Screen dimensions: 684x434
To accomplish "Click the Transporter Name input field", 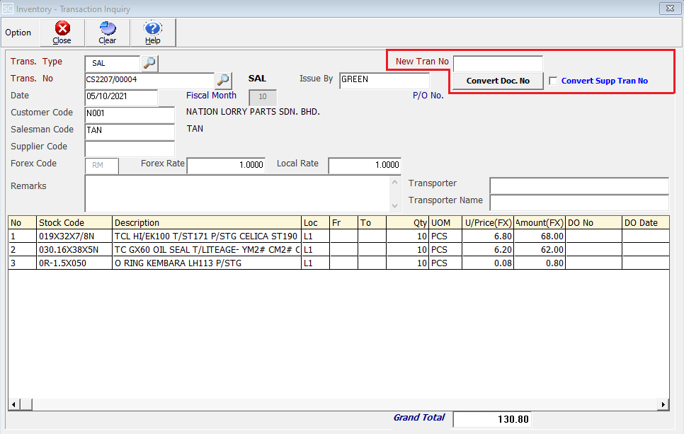I will click(579, 202).
